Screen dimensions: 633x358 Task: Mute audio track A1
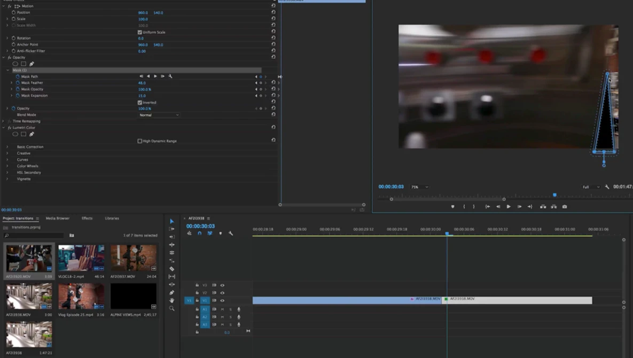click(222, 309)
